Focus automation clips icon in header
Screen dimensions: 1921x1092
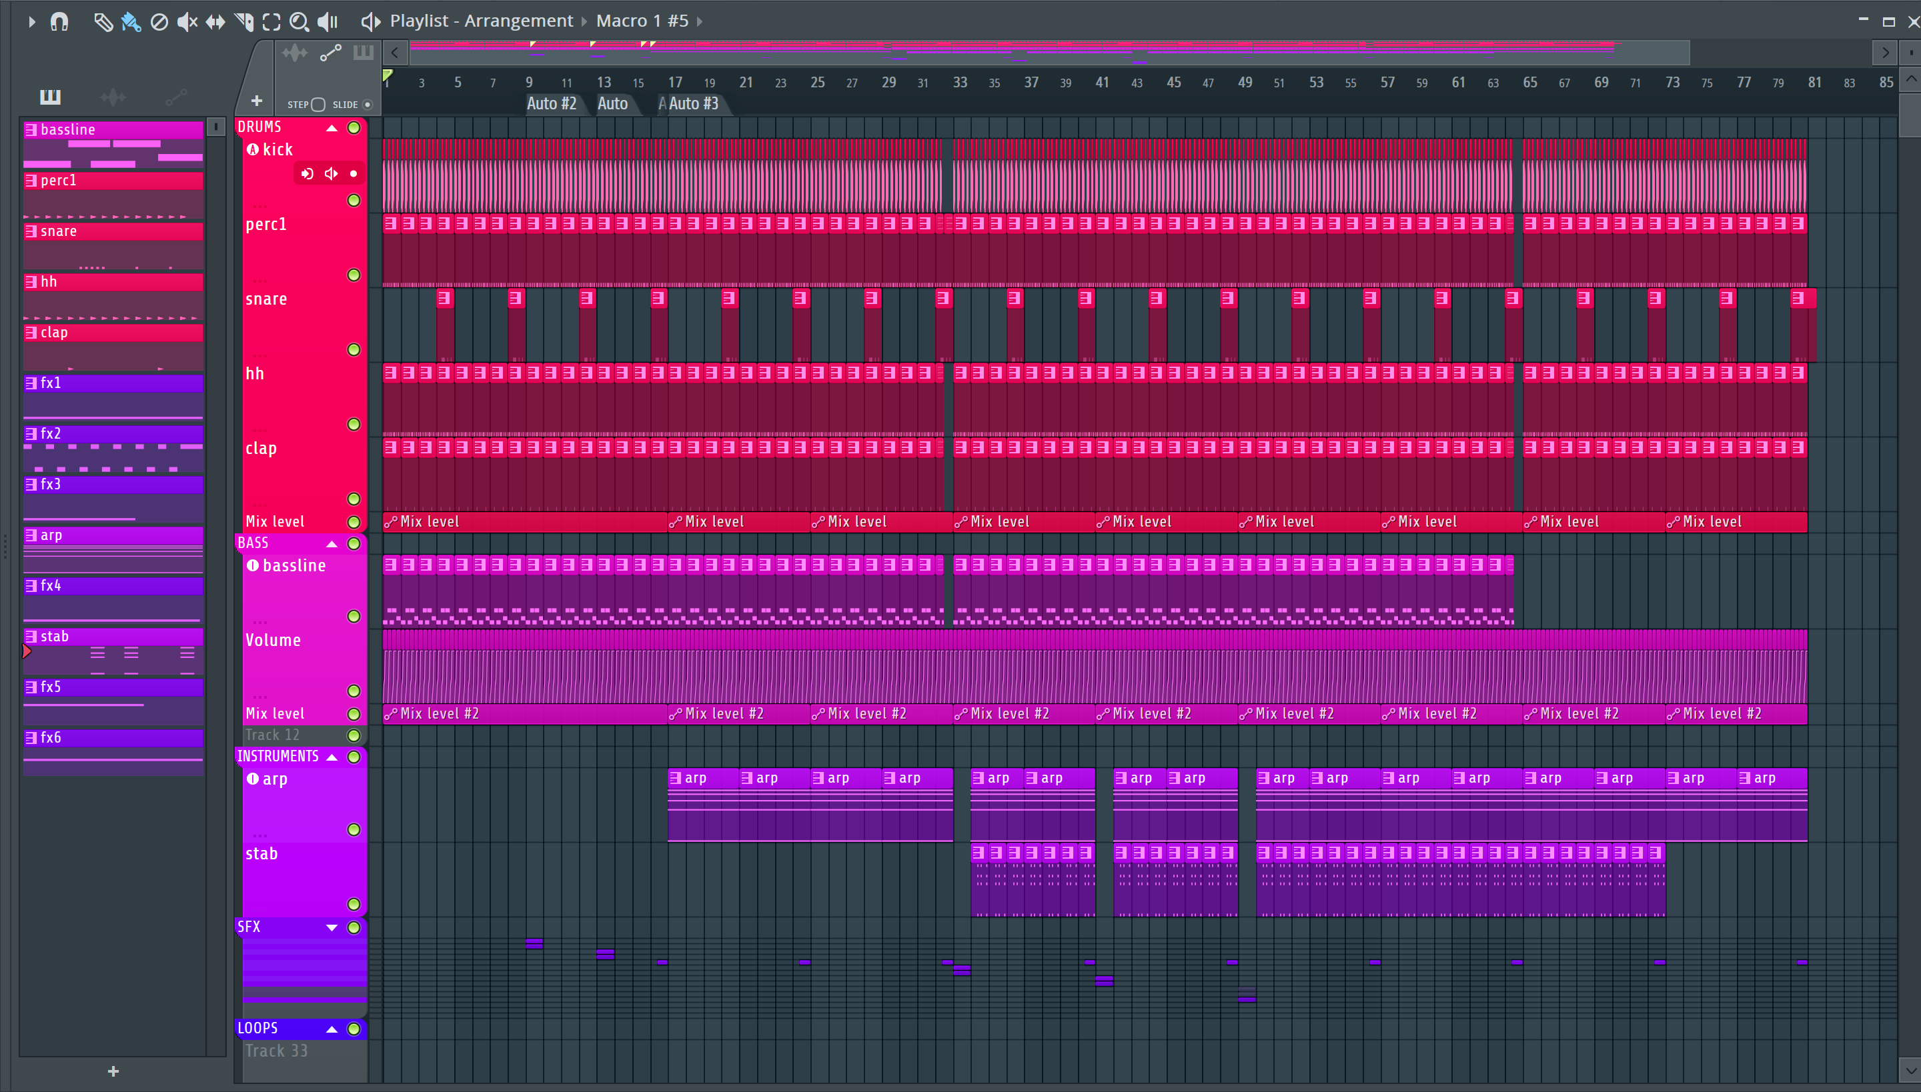(330, 53)
